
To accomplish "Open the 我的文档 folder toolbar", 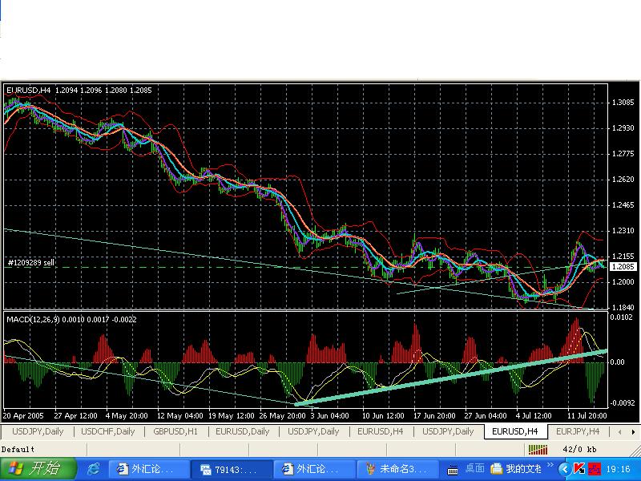I will click(x=516, y=469).
